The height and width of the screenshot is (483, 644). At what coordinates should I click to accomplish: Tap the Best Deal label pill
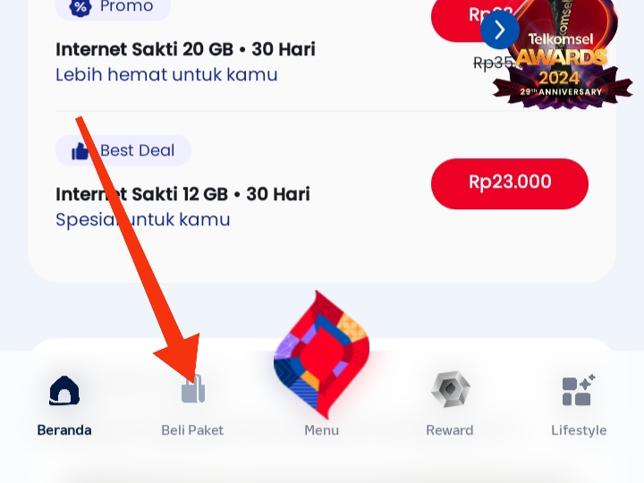tap(123, 150)
